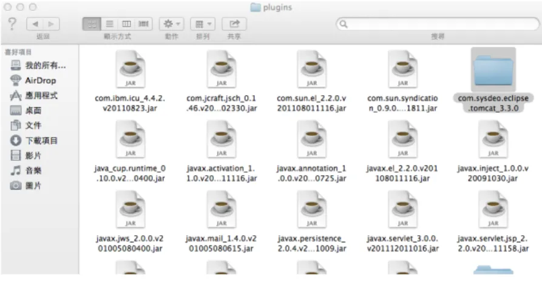Go back with the left arrow button
Image resolution: width=542 pixels, height=286 pixels.
pos(35,24)
